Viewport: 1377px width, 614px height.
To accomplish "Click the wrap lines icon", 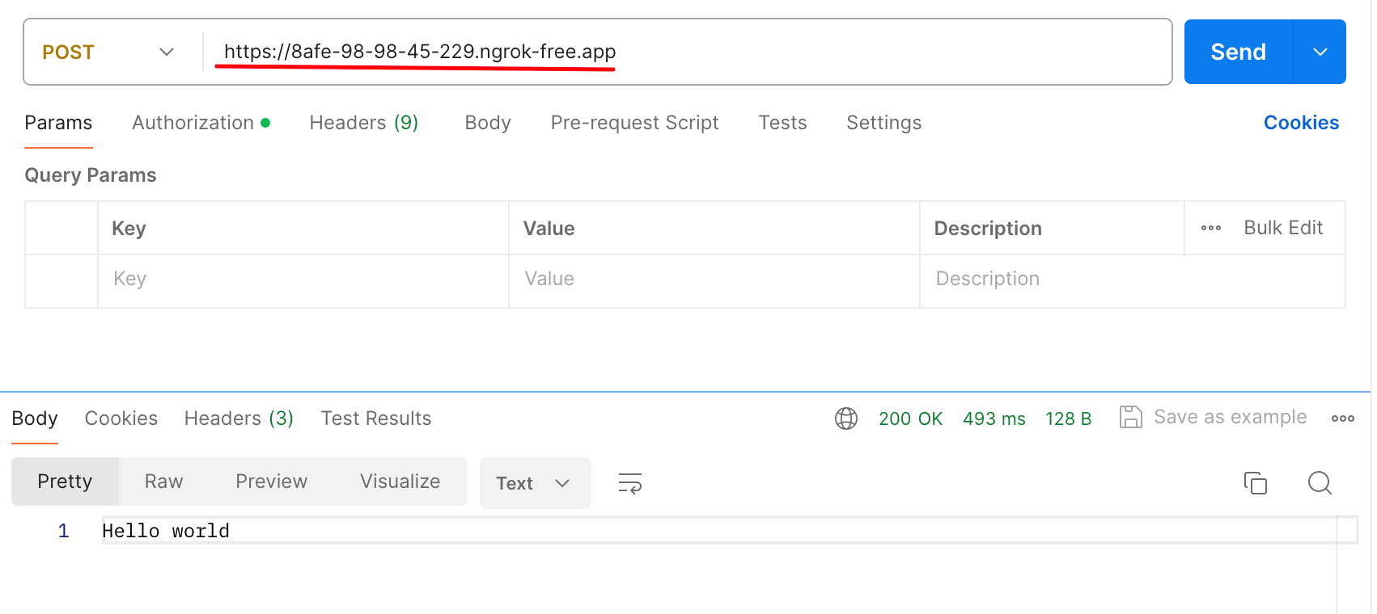I will (x=630, y=483).
